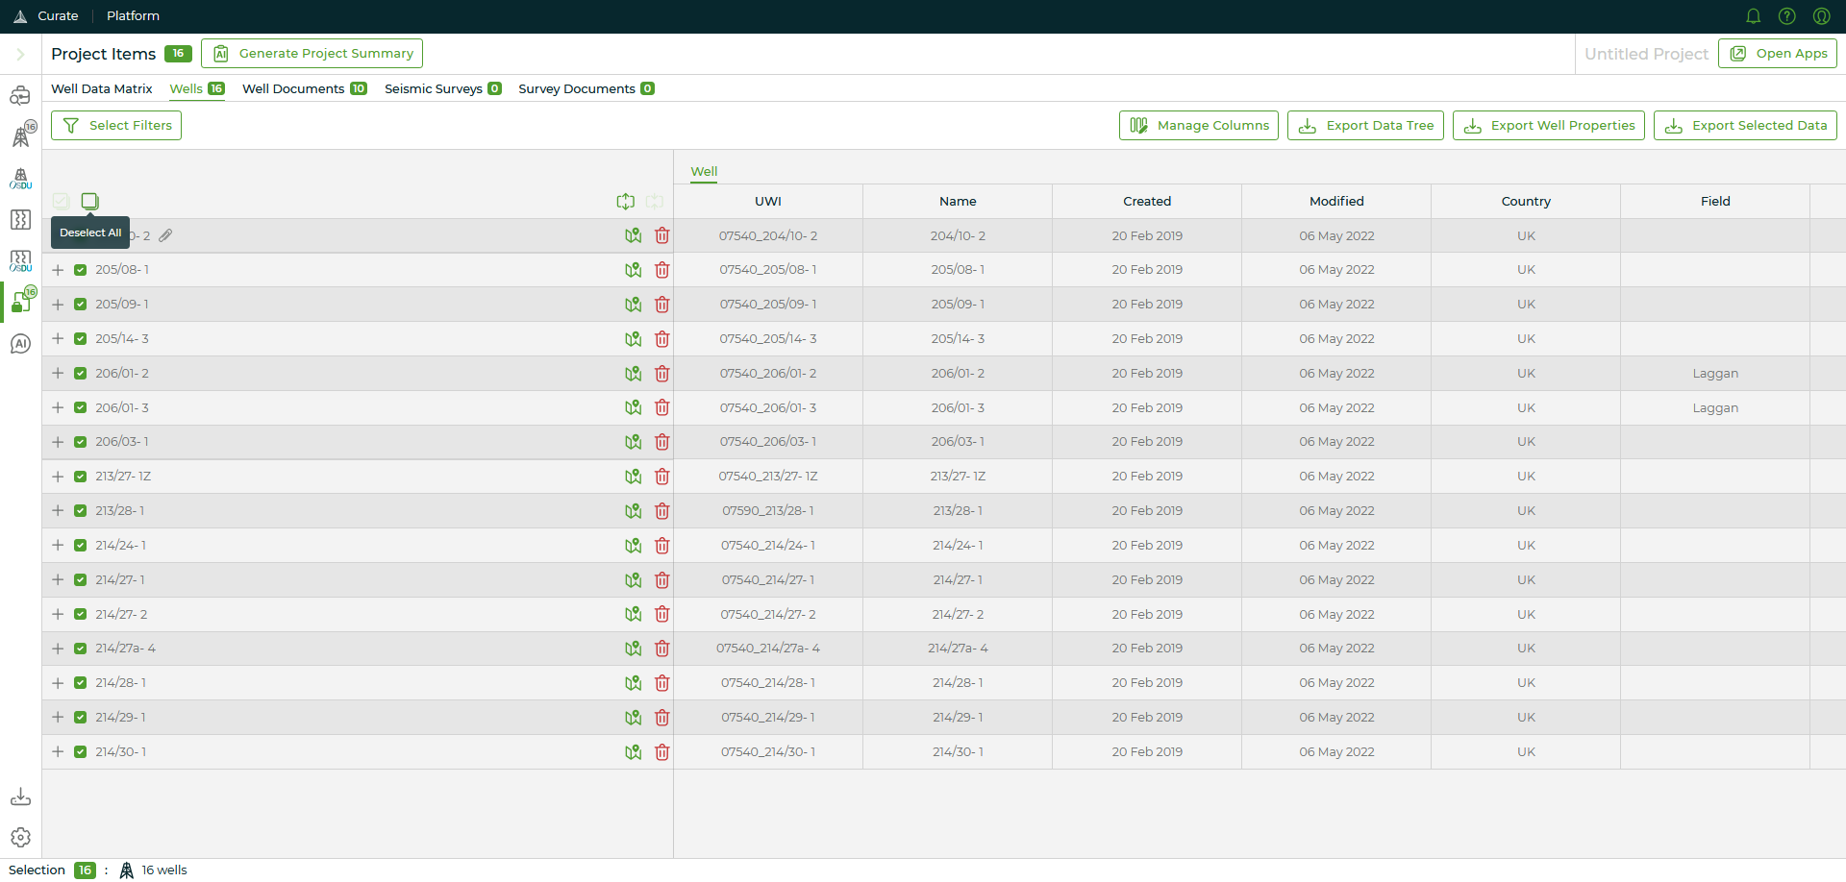Open the binoculars search sidebar icon
The width and height of the screenshot is (1846, 882).
pos(20,96)
